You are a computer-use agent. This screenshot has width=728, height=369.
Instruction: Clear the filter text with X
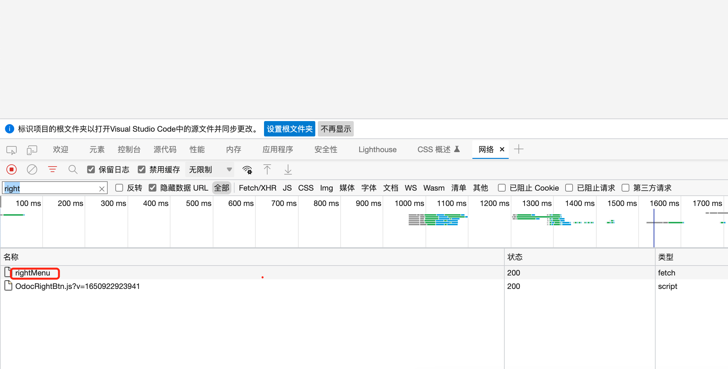pyautogui.click(x=102, y=189)
